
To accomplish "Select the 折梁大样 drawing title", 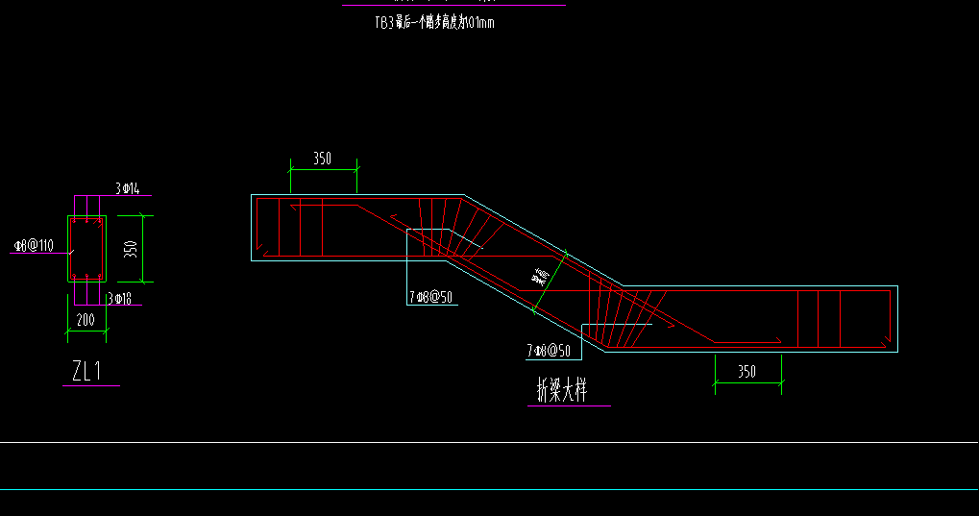I will click(x=563, y=389).
